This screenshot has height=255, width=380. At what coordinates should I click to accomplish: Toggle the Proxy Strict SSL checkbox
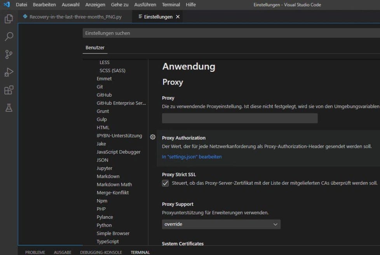tap(166, 183)
